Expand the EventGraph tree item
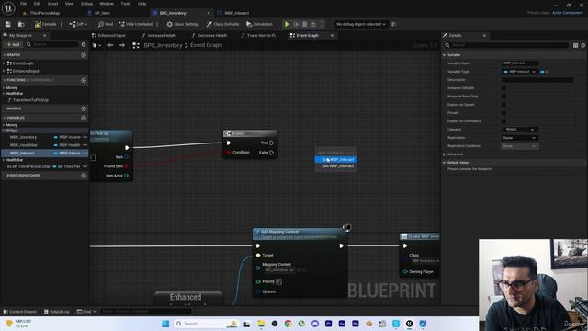 point(4,63)
